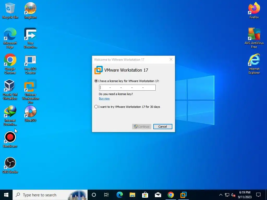This screenshot has width=267, height=200.
Task: Open Task View from the taskbar
Action: tap(106, 195)
